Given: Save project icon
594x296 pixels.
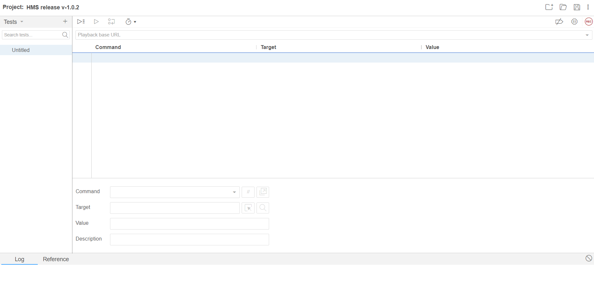Looking at the screenshot, I should [577, 7].
